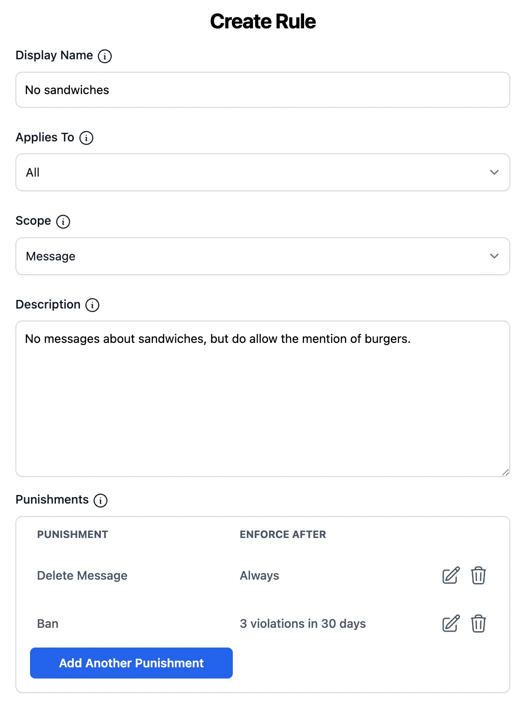
Task: Click the Description info icon
Action: pyautogui.click(x=92, y=305)
